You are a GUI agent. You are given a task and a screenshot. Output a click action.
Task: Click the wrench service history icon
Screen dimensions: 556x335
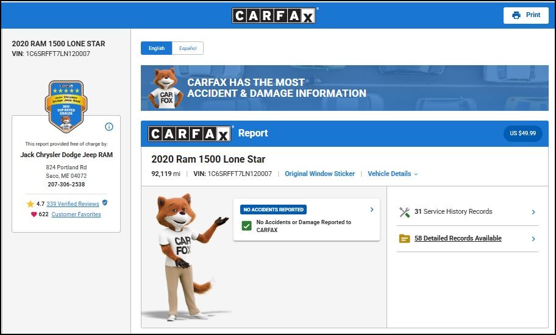tap(404, 212)
